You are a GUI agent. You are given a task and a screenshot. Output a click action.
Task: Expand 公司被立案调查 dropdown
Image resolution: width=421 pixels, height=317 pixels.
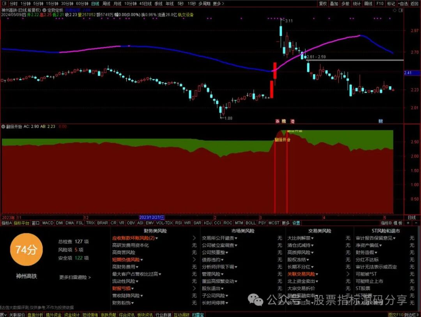click(x=235, y=246)
